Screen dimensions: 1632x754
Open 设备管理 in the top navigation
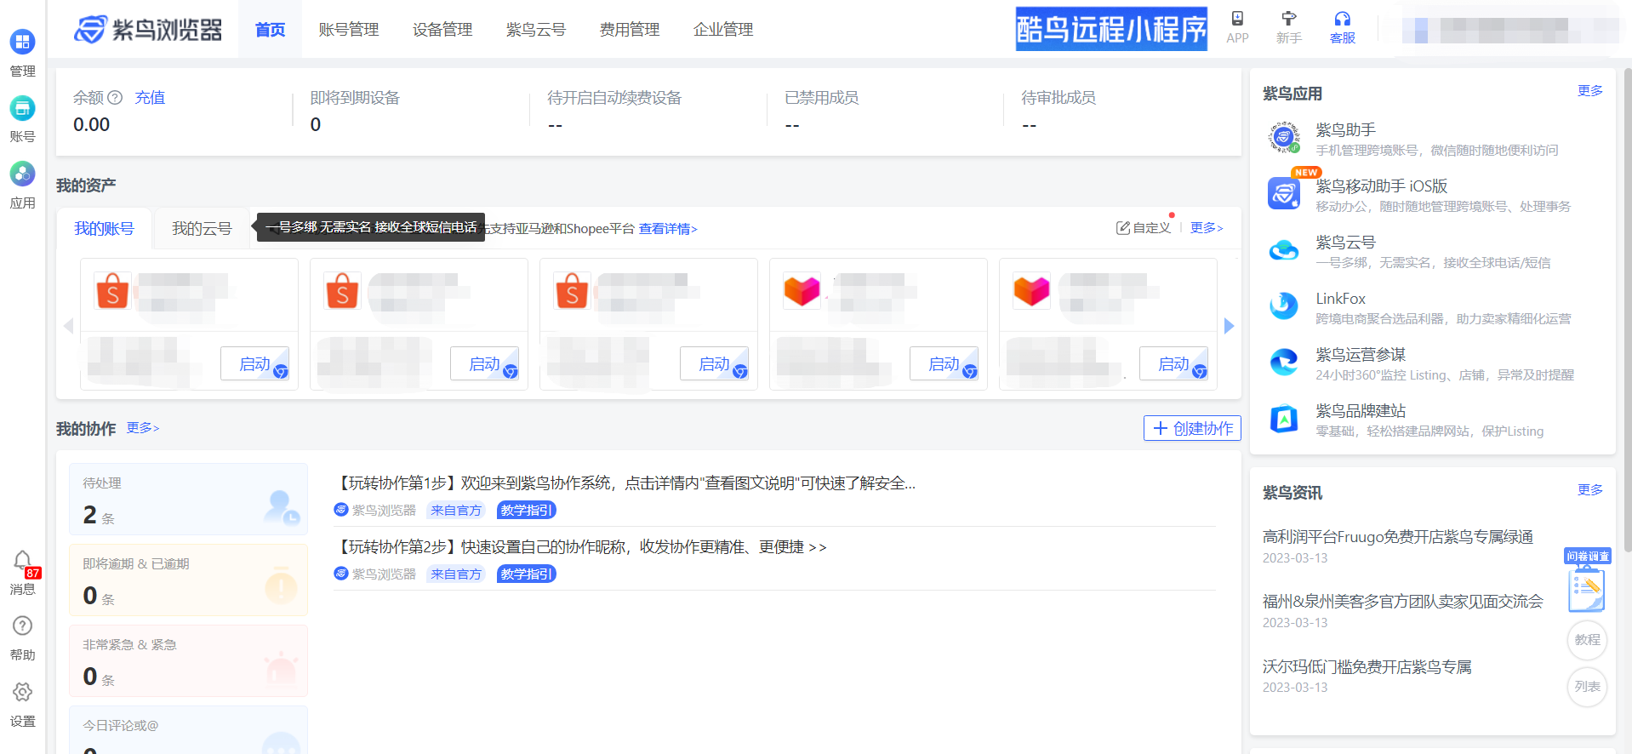(x=442, y=30)
